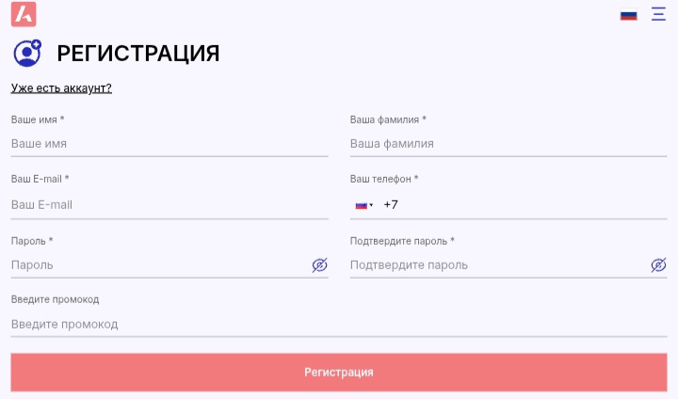Show password in 'Подтвердите пароль' field
This screenshot has width=678, height=399.
[658, 265]
